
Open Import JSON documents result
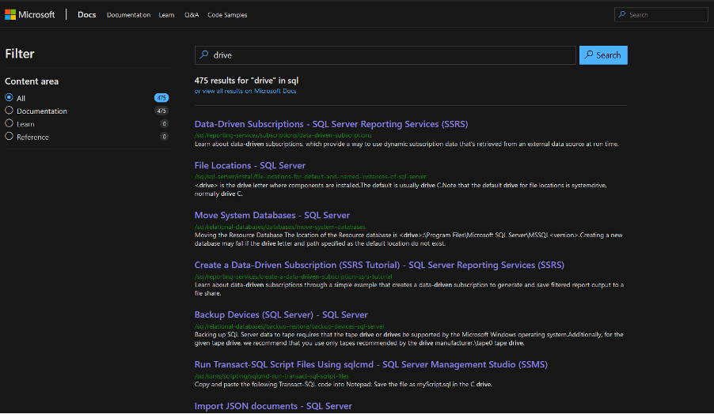pyautogui.click(x=273, y=406)
